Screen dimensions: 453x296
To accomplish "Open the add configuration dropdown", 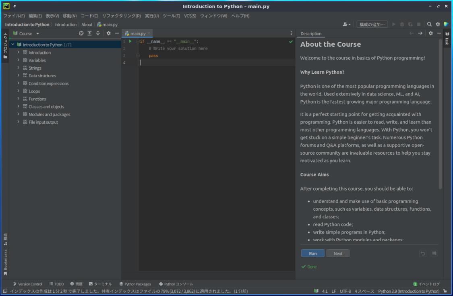I will (372, 24).
